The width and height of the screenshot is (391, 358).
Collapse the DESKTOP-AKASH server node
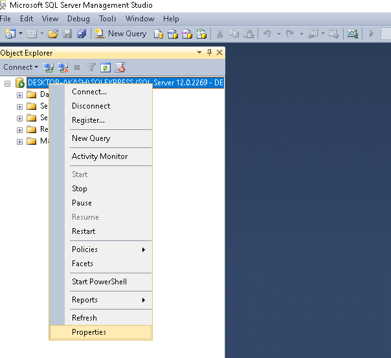coord(8,83)
